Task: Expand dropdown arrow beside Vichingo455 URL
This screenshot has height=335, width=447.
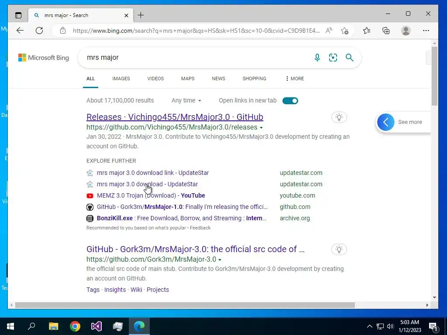Action: [x=261, y=127]
